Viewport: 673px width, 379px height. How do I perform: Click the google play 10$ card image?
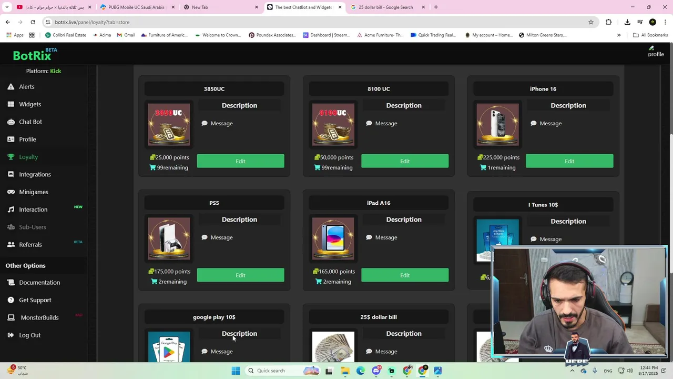[169, 347]
